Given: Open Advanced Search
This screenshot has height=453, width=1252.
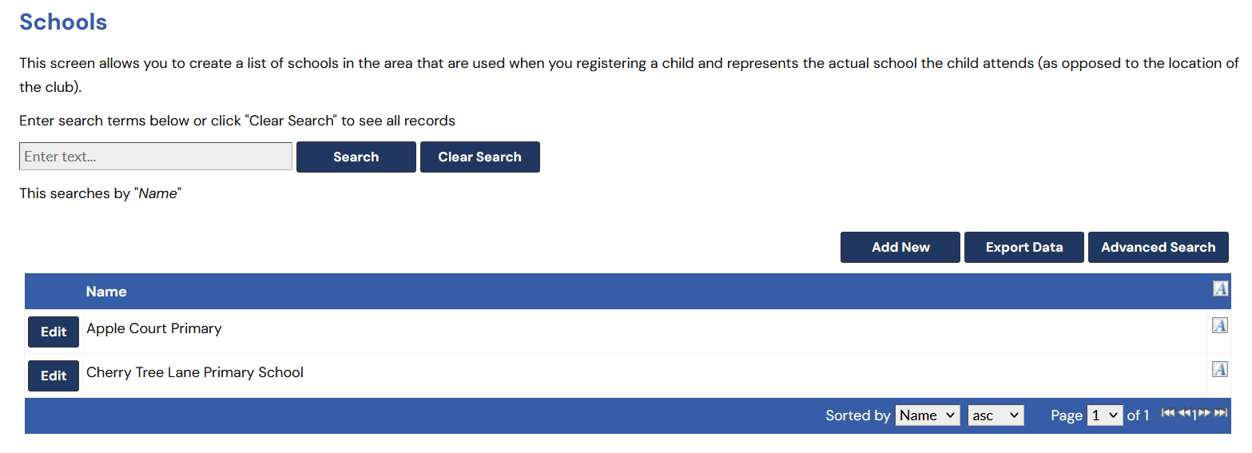Looking at the screenshot, I should (1158, 248).
